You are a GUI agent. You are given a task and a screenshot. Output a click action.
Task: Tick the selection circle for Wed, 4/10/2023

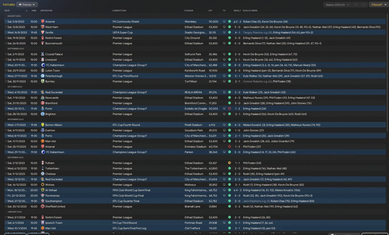5,92
